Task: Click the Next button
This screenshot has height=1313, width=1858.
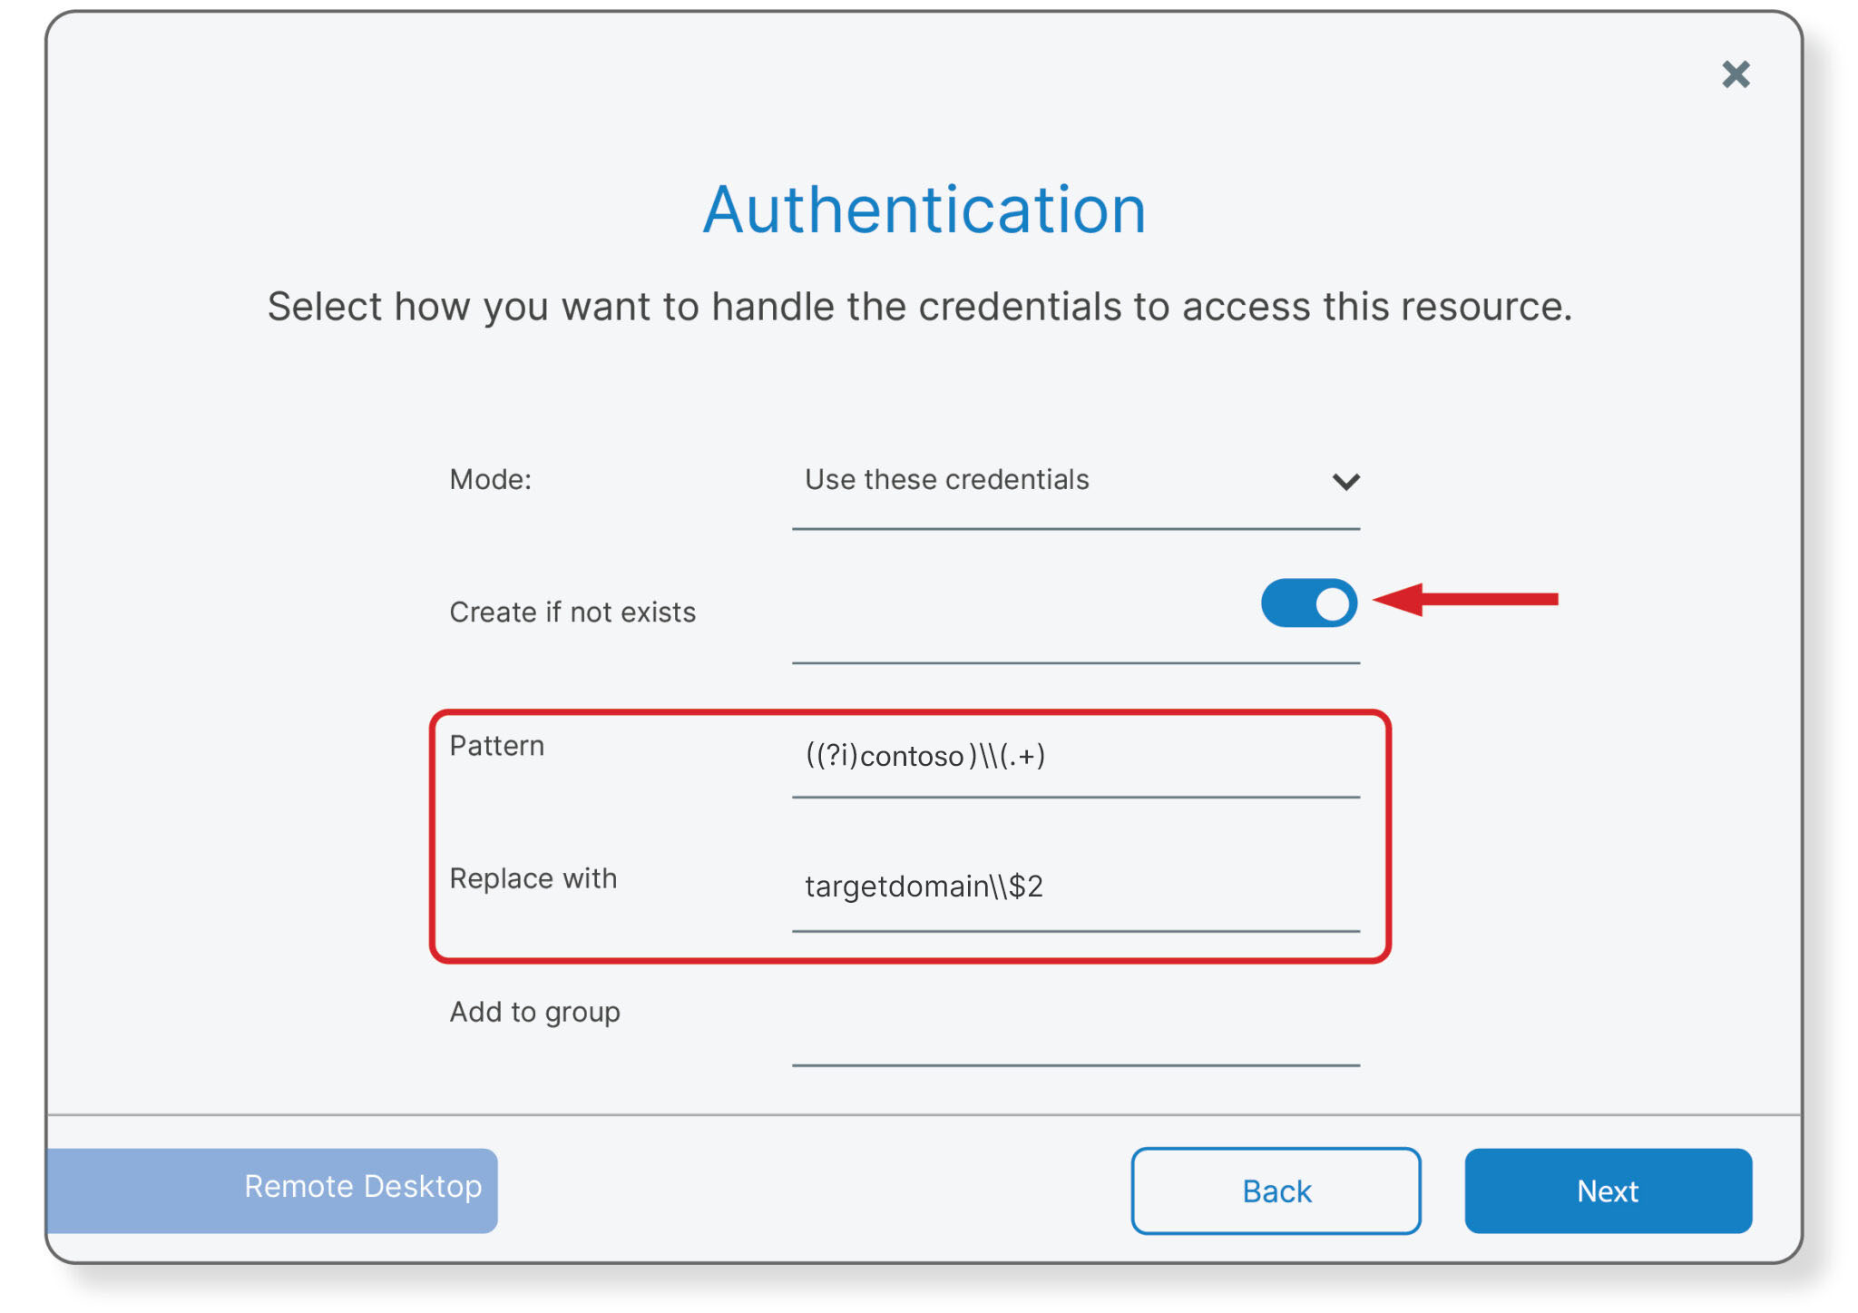Action: point(1608,1191)
